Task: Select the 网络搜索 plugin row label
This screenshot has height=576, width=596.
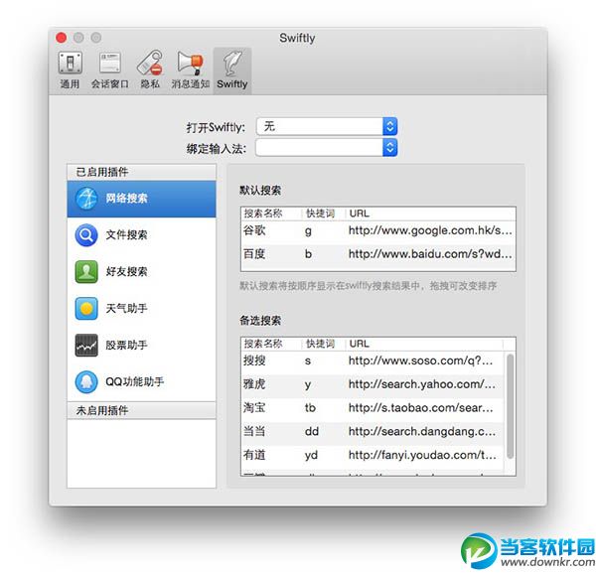Action: pos(126,199)
